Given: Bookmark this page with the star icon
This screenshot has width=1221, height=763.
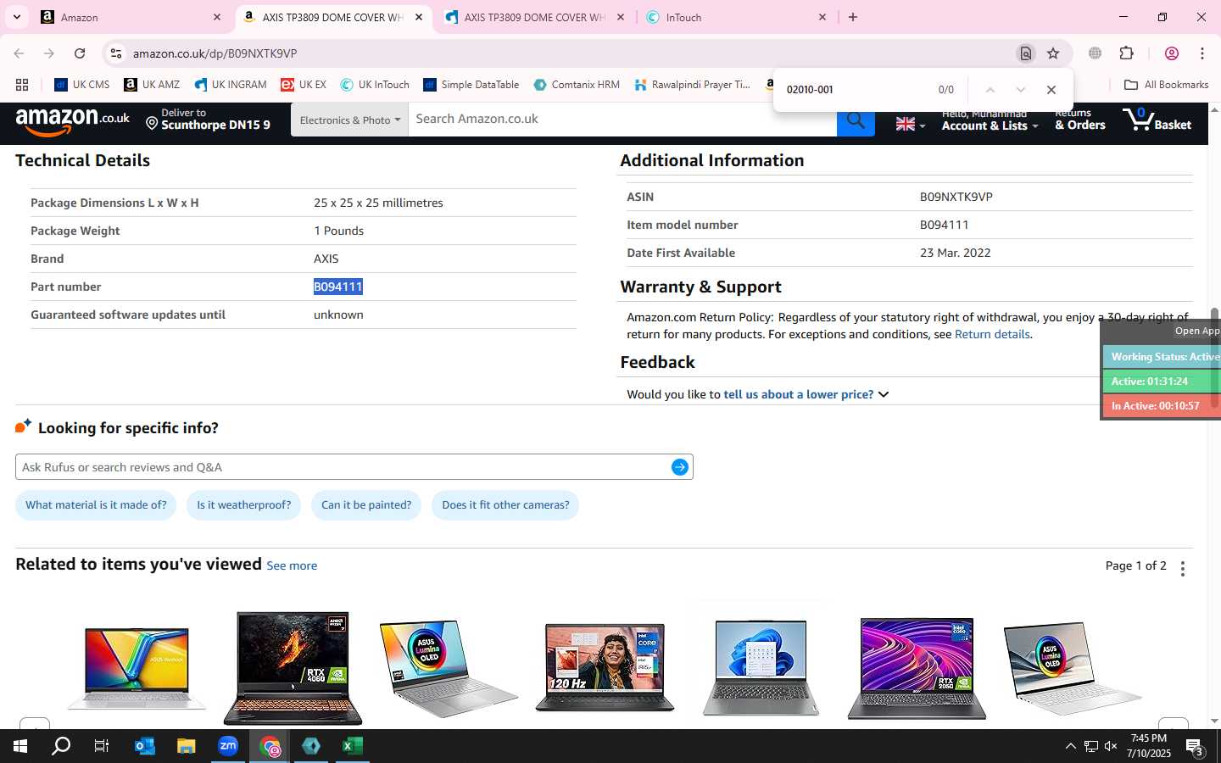Looking at the screenshot, I should 1053,53.
